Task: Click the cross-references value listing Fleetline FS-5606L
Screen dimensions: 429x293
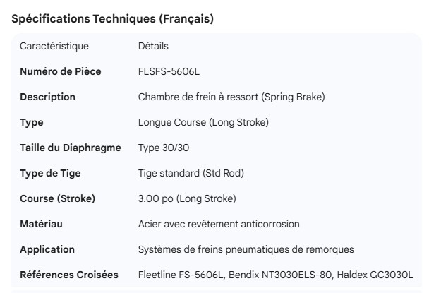Action: coord(276,275)
